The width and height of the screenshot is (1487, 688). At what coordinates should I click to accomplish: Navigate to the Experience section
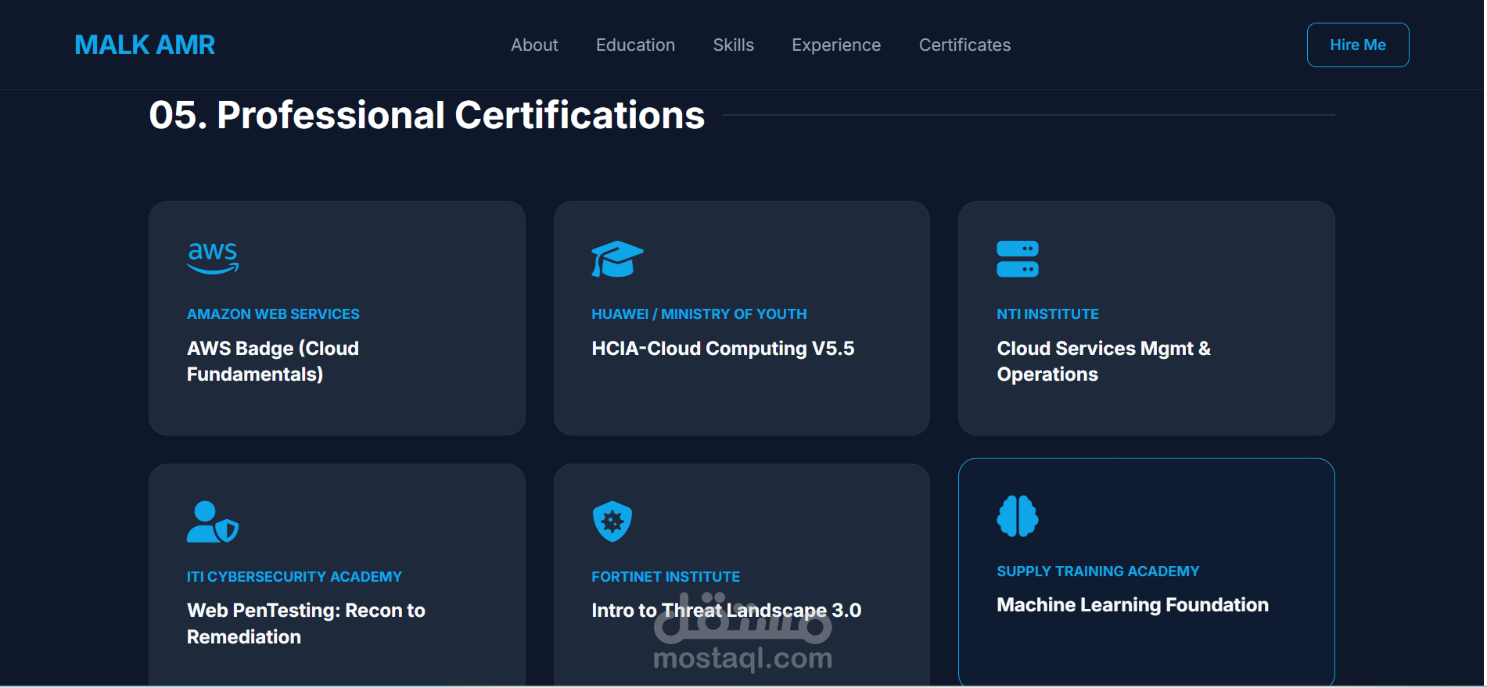coord(836,45)
